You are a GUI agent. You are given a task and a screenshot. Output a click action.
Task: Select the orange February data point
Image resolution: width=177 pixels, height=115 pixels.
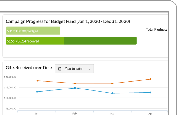point(75,83)
